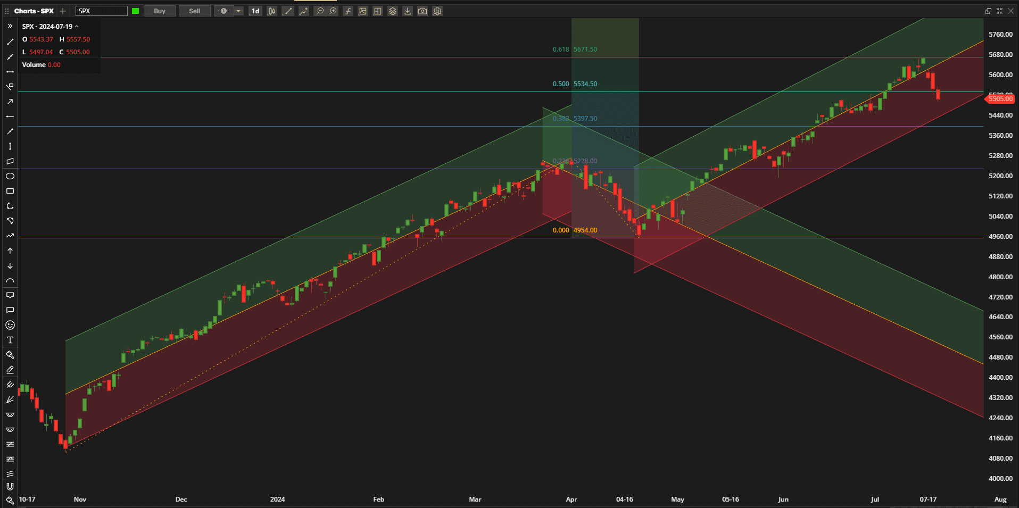Viewport: 1019px width, 508px height.
Task: Click the 0.500 5534.50 Fibonacci label
Action: pos(575,84)
